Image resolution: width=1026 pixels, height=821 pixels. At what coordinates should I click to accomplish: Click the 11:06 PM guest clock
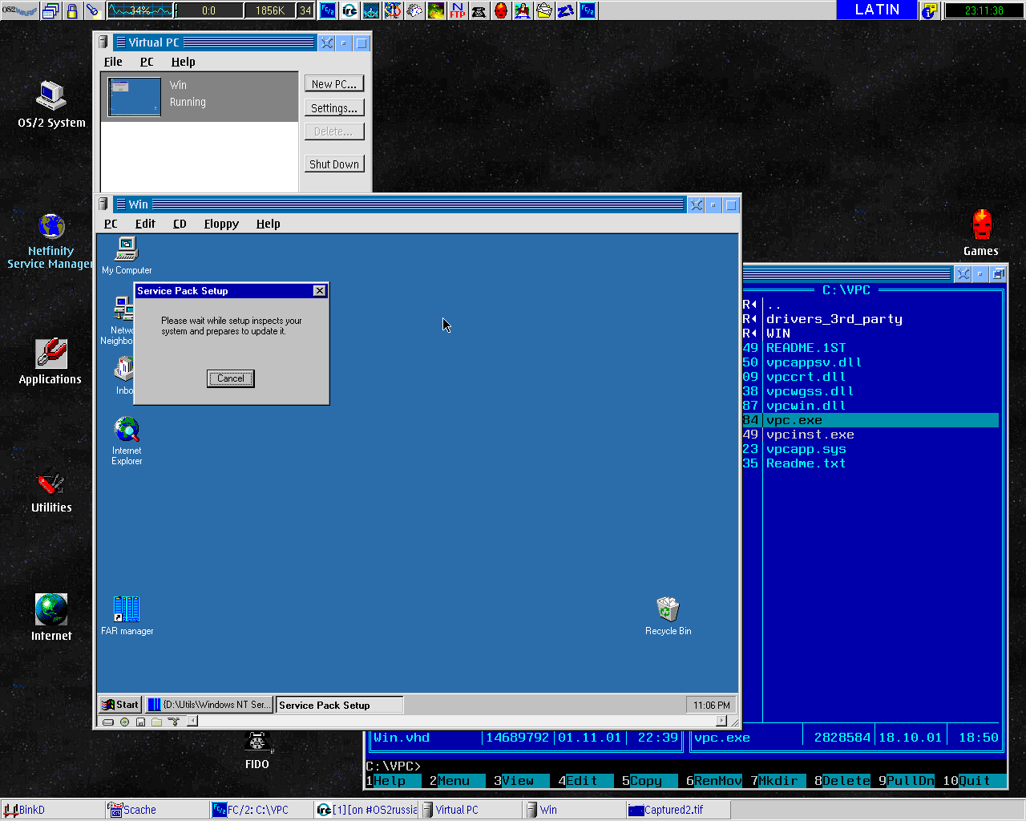pos(711,705)
